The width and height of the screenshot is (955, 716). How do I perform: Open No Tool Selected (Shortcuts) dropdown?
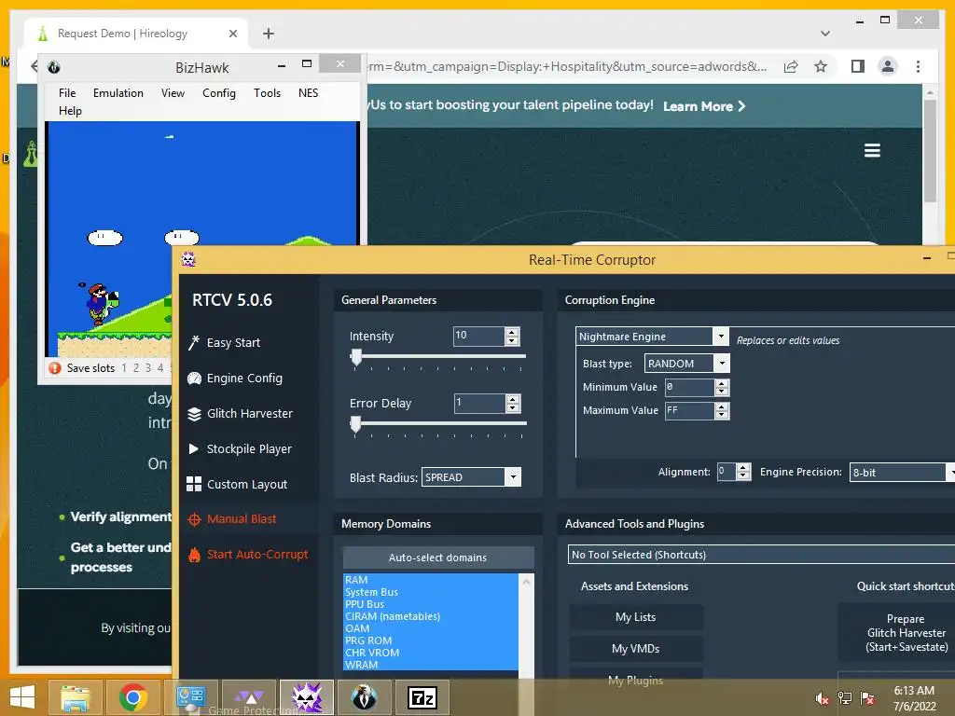761,555
